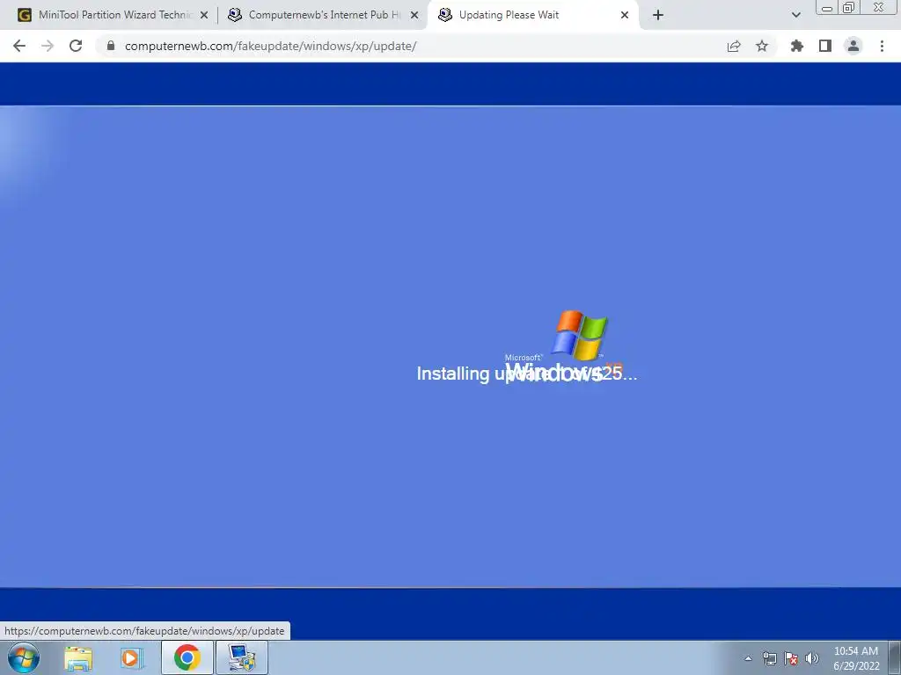Open the Chrome three-dot menu
Image resolution: width=901 pixels, height=675 pixels.
882,46
